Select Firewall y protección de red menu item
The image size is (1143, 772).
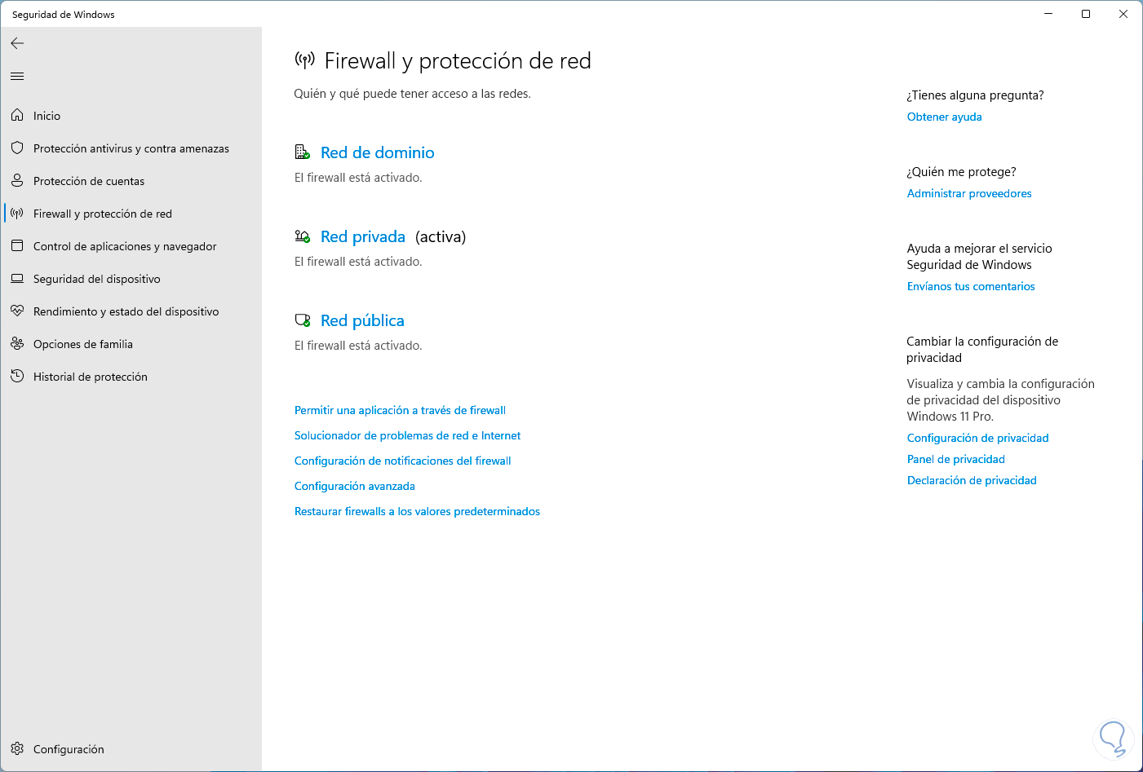103,214
